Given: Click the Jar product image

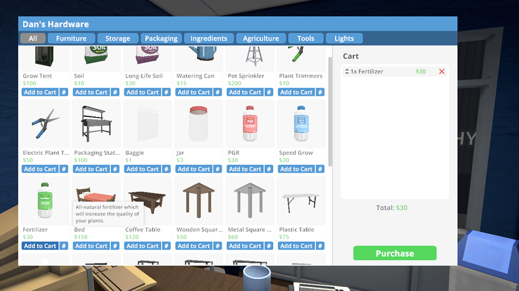Looking at the screenshot, I should pyautogui.click(x=198, y=124).
